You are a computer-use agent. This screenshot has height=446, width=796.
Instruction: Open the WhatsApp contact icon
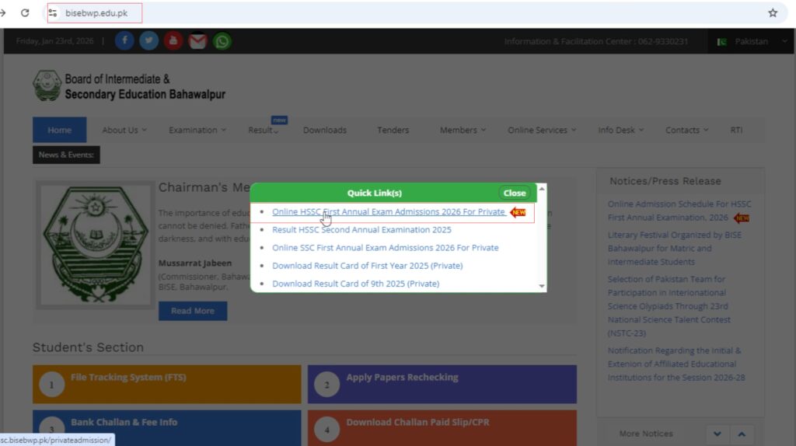pyautogui.click(x=222, y=41)
